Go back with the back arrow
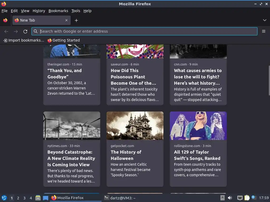 6,31
